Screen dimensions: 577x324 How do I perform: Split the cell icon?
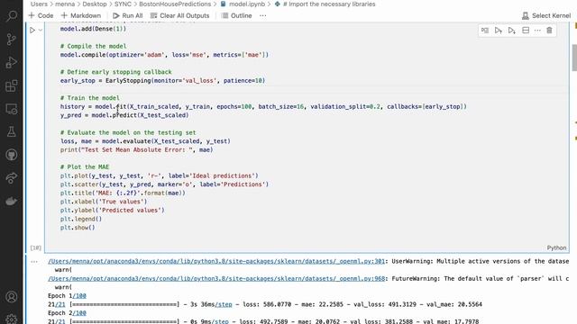tap(526, 31)
